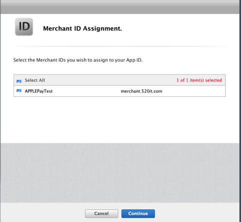Click the 'Merchant ID Assignment.' heading

point(82,28)
